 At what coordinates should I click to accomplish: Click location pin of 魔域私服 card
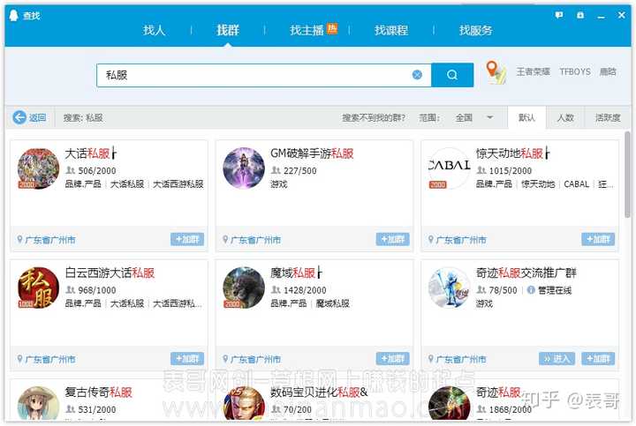point(225,359)
